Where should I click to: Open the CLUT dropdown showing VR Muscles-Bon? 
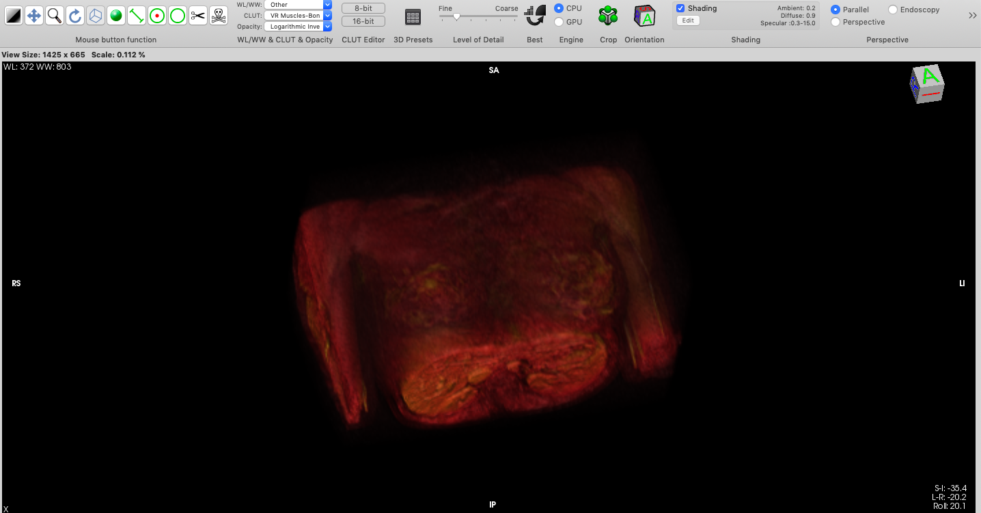click(x=298, y=15)
